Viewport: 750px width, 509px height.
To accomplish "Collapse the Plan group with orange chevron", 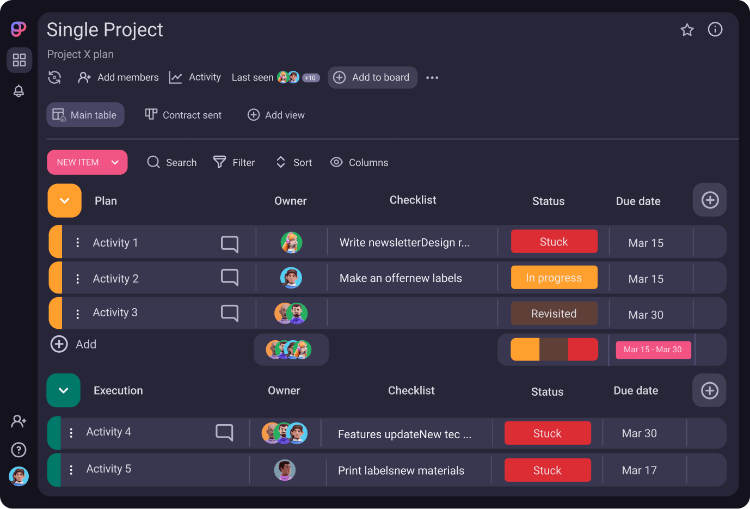I will 64,201.
